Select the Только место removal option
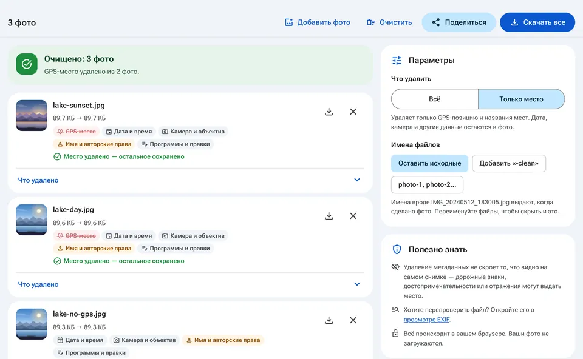Screen dimensions: 583x359 [521, 99]
